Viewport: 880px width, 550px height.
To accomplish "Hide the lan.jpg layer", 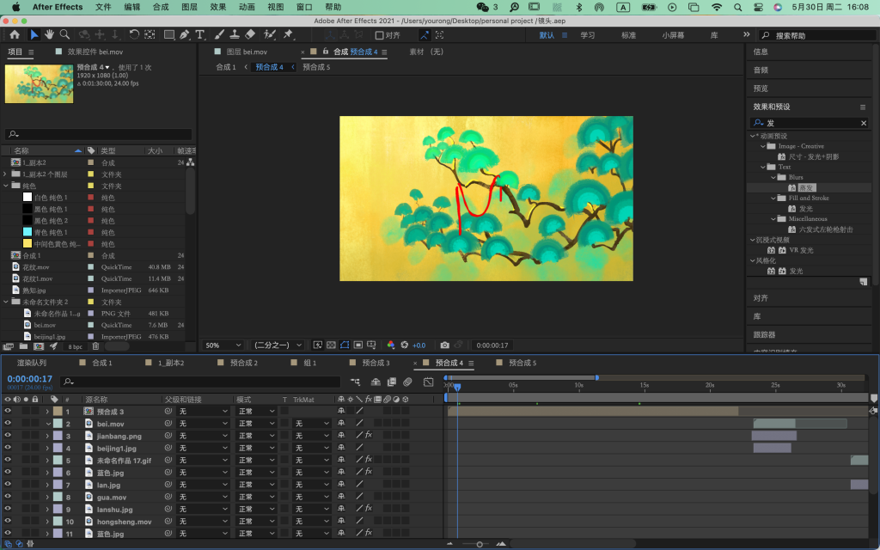I will point(8,485).
